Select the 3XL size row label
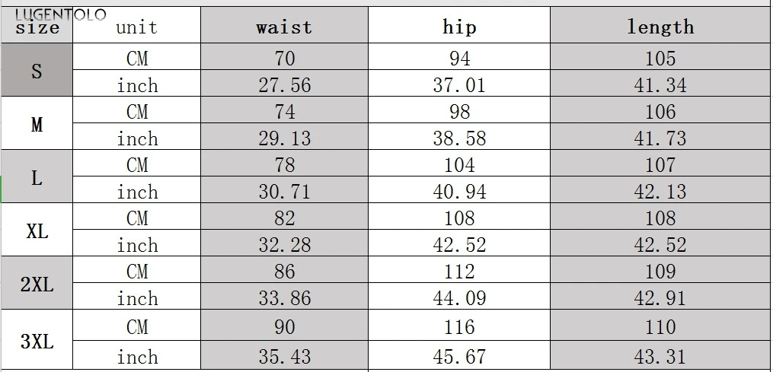Image resolution: width=773 pixels, height=372 pixels. pyautogui.click(x=37, y=342)
